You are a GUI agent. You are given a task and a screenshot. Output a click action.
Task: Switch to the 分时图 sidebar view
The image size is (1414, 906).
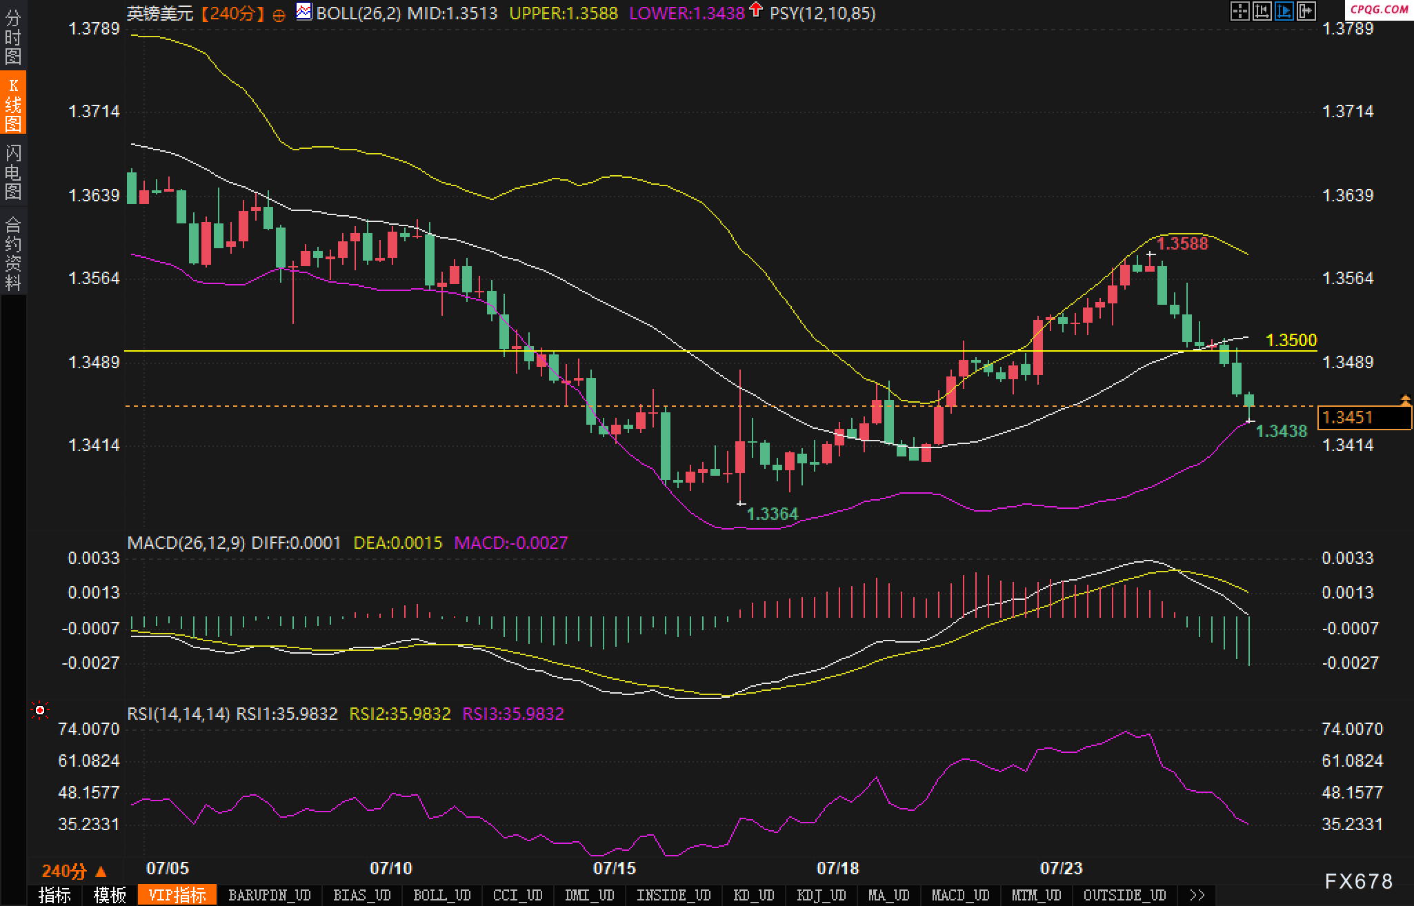[x=12, y=37]
